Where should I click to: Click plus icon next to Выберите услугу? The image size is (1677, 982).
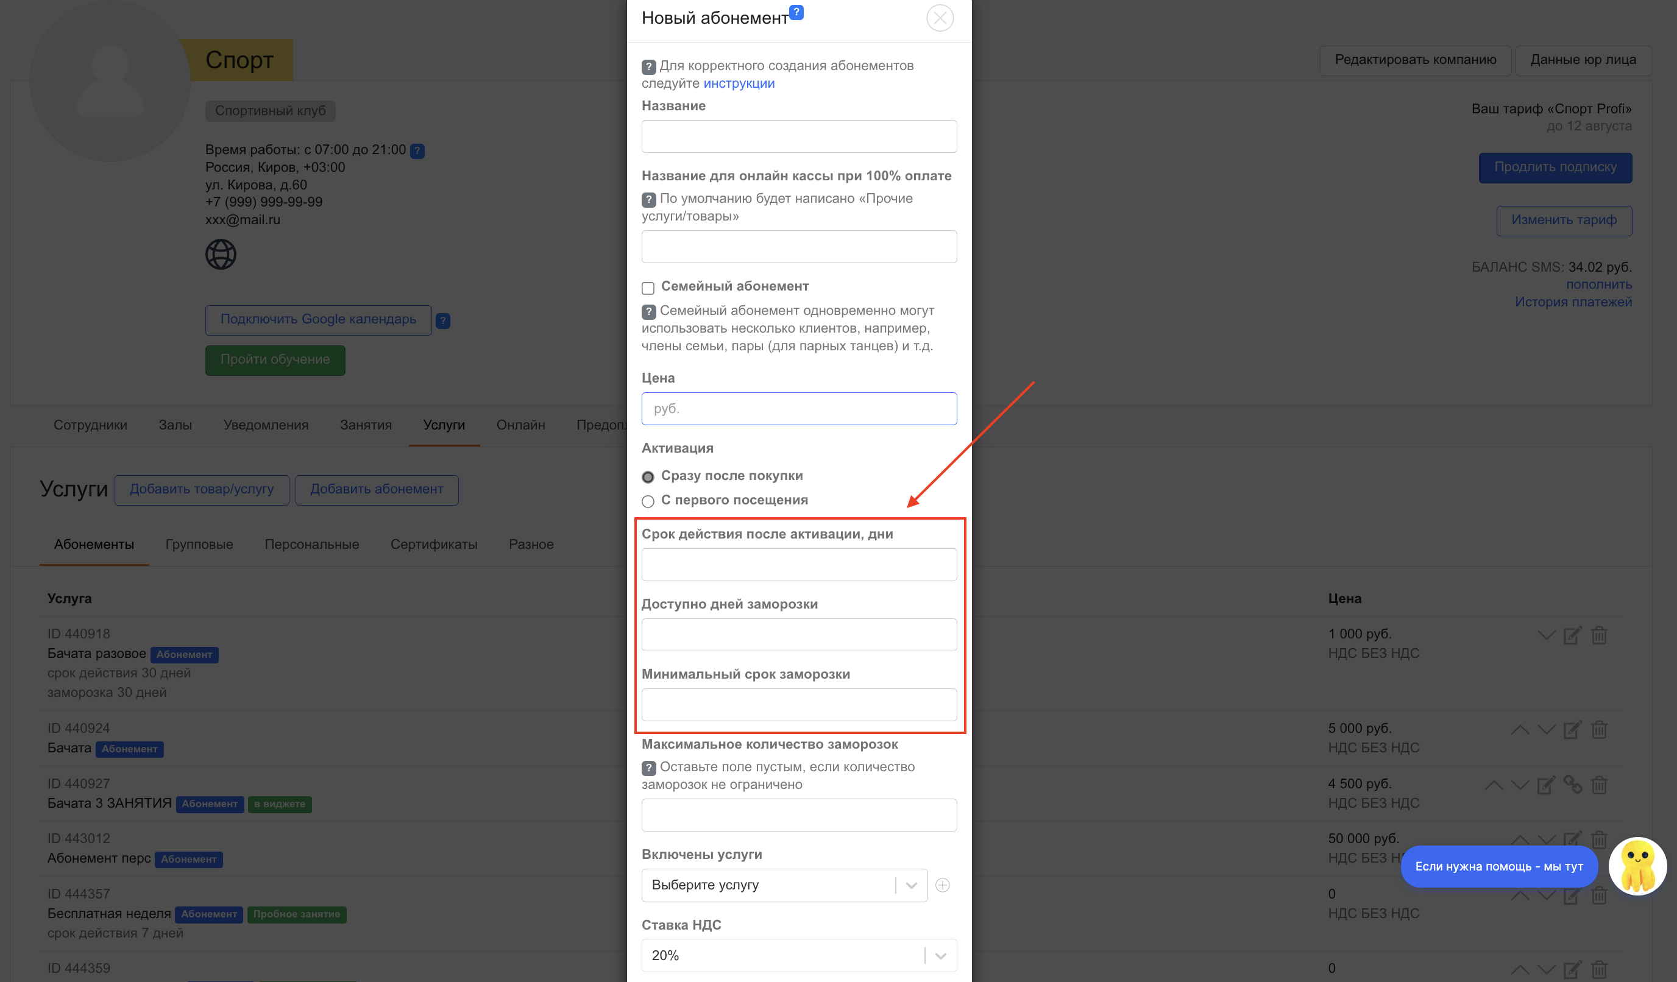tap(942, 885)
